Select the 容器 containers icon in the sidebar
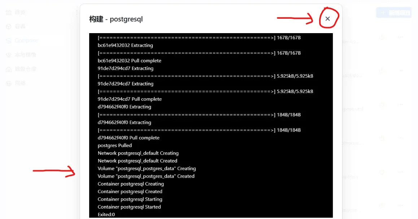Screen dimensions: 418x219 click(9, 26)
